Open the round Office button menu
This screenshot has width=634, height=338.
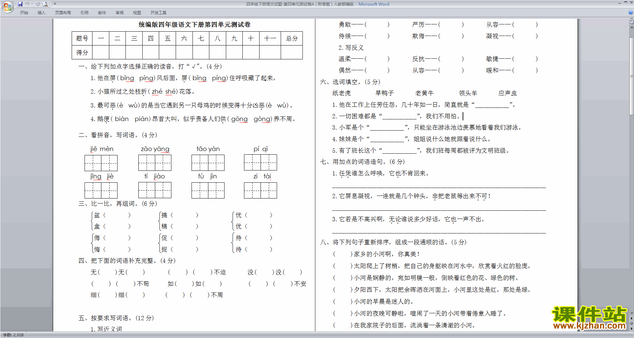point(7,7)
